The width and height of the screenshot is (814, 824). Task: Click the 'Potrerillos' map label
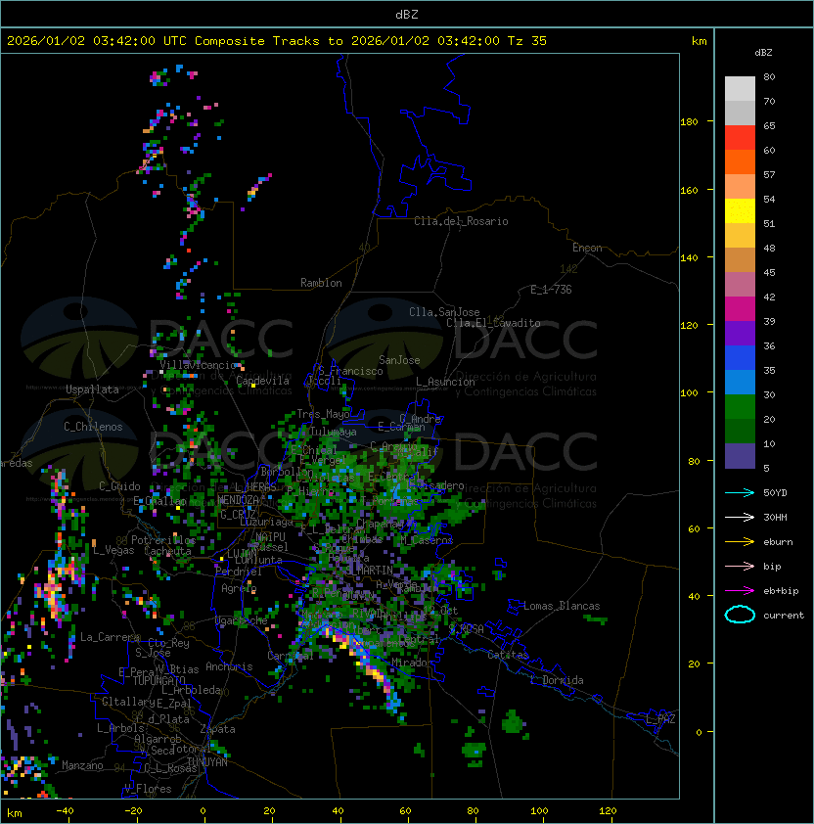coord(163,540)
